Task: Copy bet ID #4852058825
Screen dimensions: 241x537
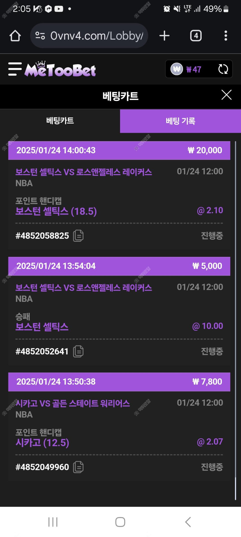Action: coord(78,236)
